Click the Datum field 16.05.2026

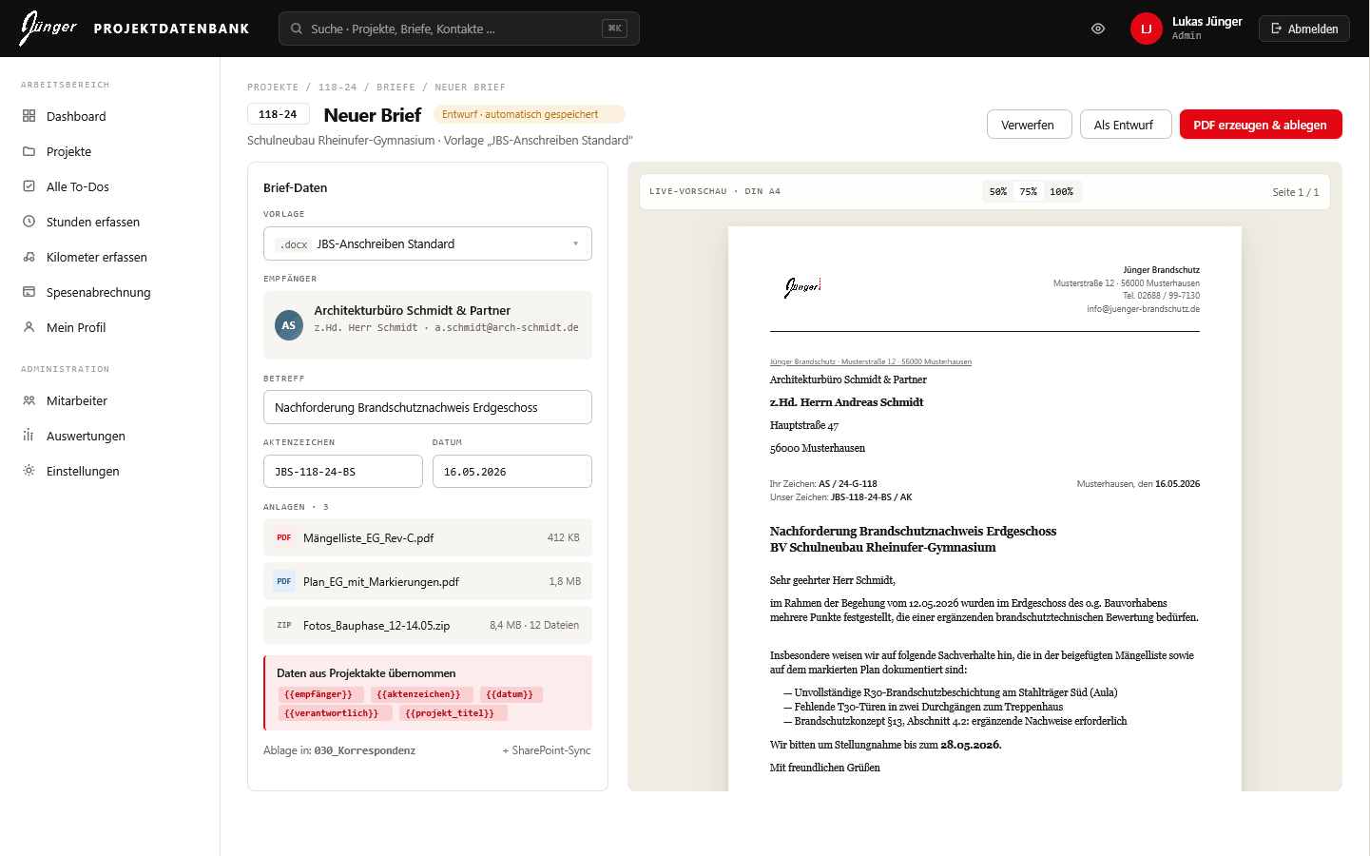[x=512, y=472]
